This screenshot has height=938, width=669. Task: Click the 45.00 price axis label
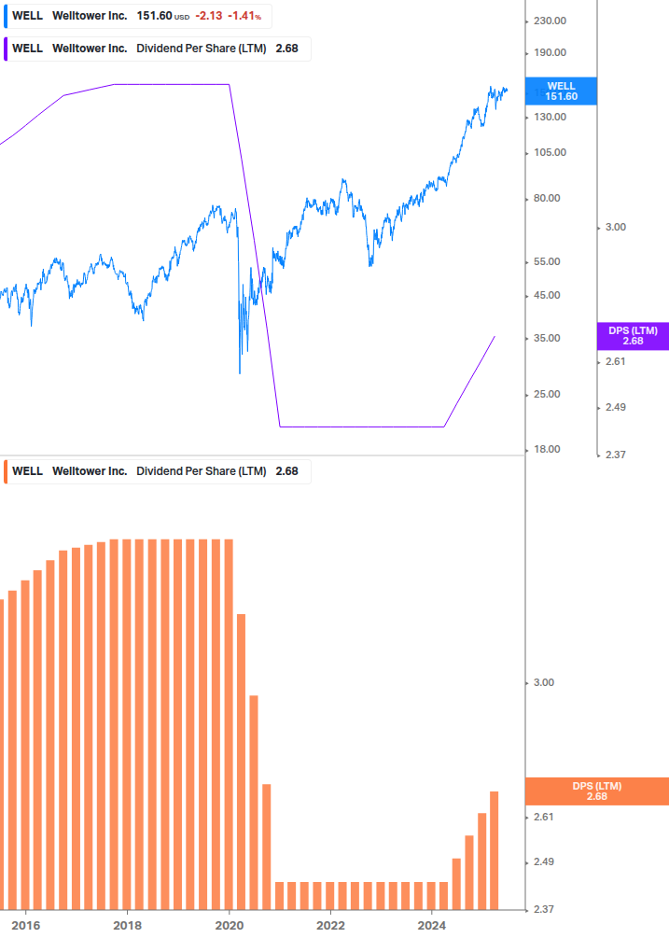pyautogui.click(x=547, y=296)
